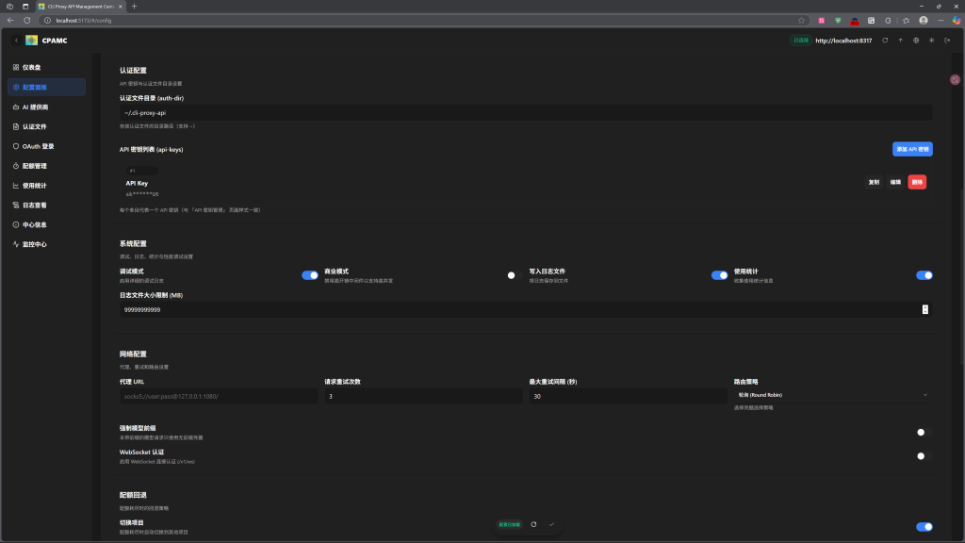Click the CPAMC logo icon
Image resolution: width=965 pixels, height=543 pixels.
[31, 40]
